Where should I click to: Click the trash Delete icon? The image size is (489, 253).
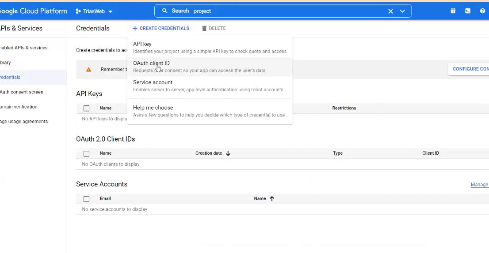[204, 28]
